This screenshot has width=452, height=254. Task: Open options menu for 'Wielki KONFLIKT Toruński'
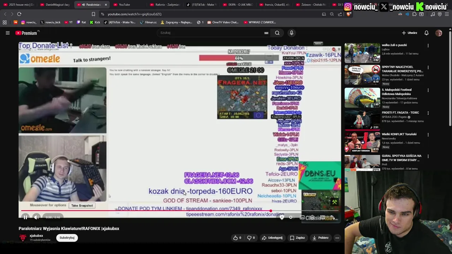click(428, 135)
